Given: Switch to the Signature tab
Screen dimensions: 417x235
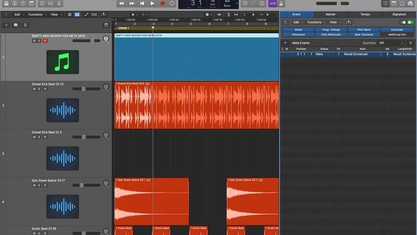Looking at the screenshot, I should [x=399, y=14].
